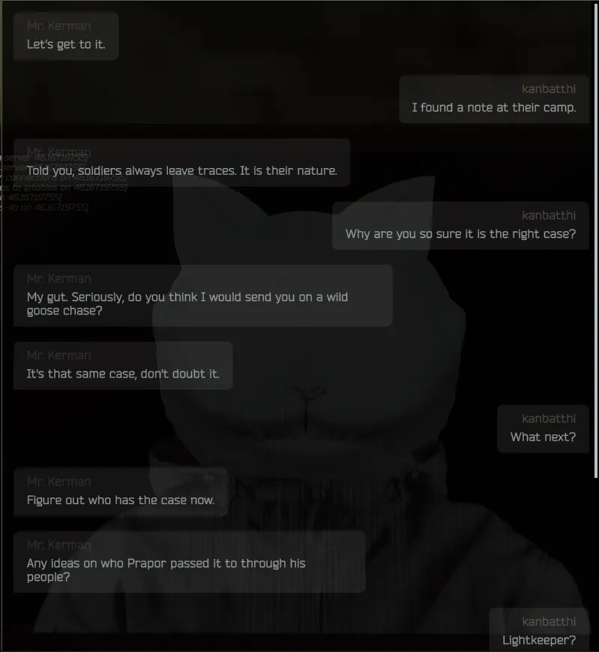Click the "Figure out who has the case now." message

coord(121,492)
